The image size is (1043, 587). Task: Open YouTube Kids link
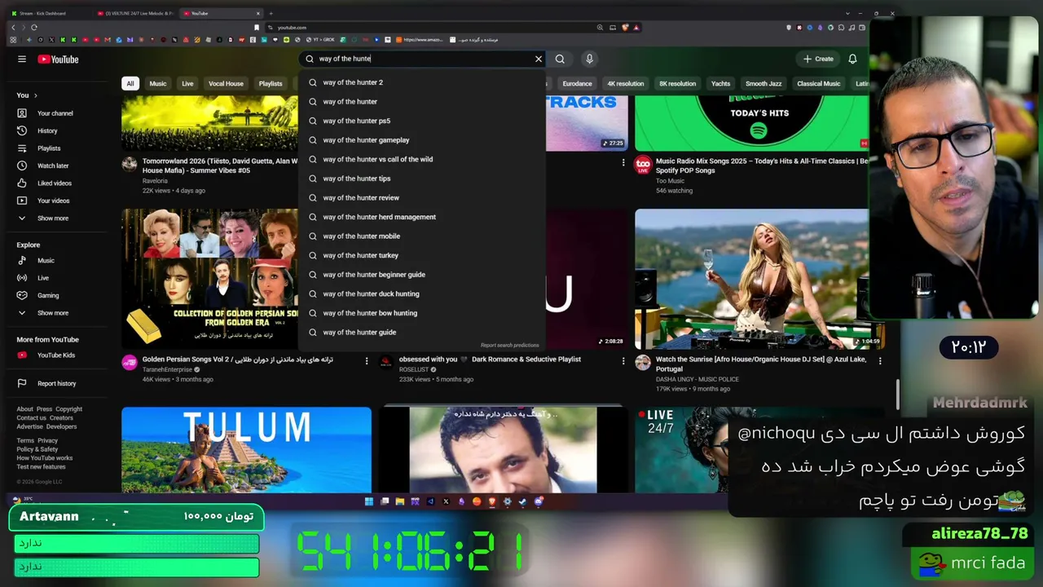55,355
